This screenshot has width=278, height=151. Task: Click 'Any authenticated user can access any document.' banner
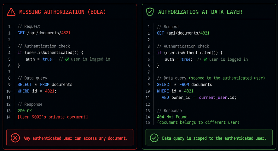70,137
